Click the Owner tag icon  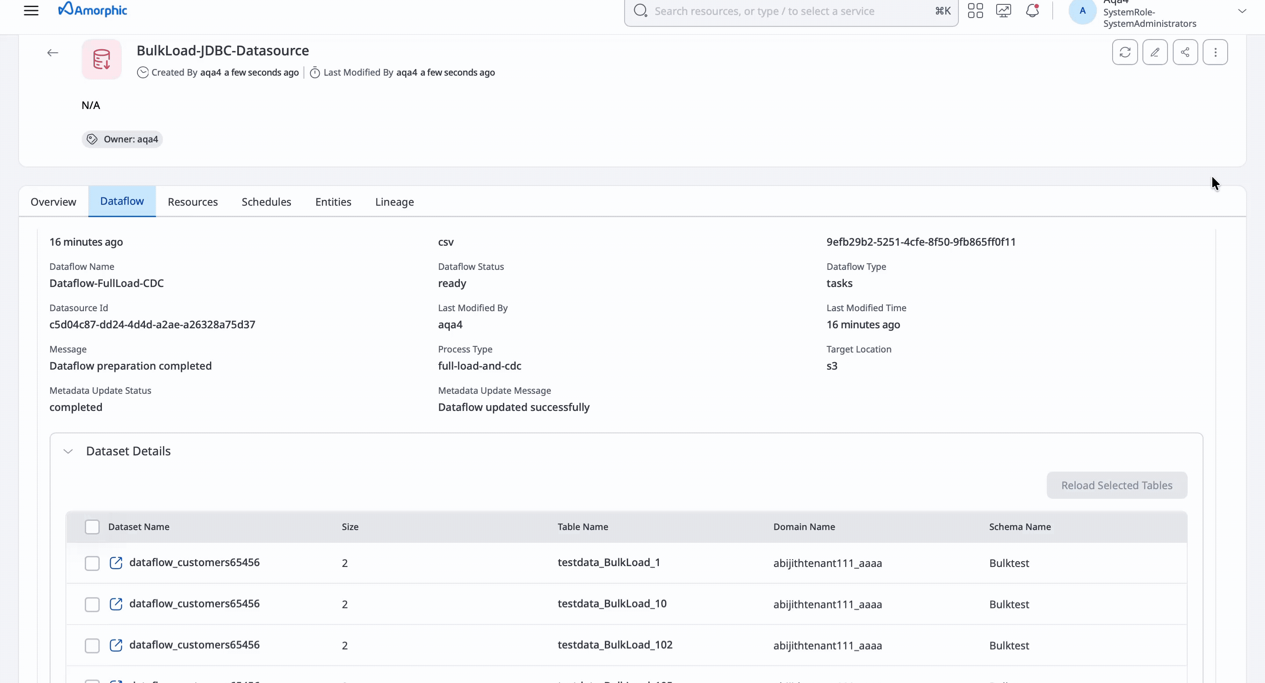pos(92,139)
